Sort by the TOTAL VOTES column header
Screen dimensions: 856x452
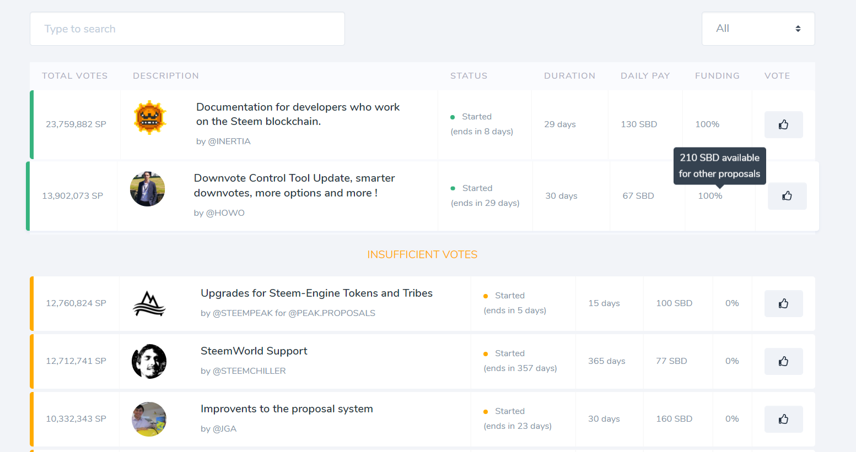[75, 76]
